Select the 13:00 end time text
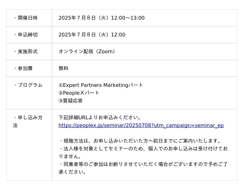This screenshot has height=190, width=249. [x=137, y=18]
